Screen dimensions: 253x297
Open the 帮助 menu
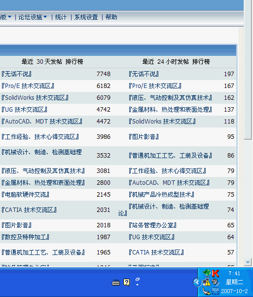[111, 17]
